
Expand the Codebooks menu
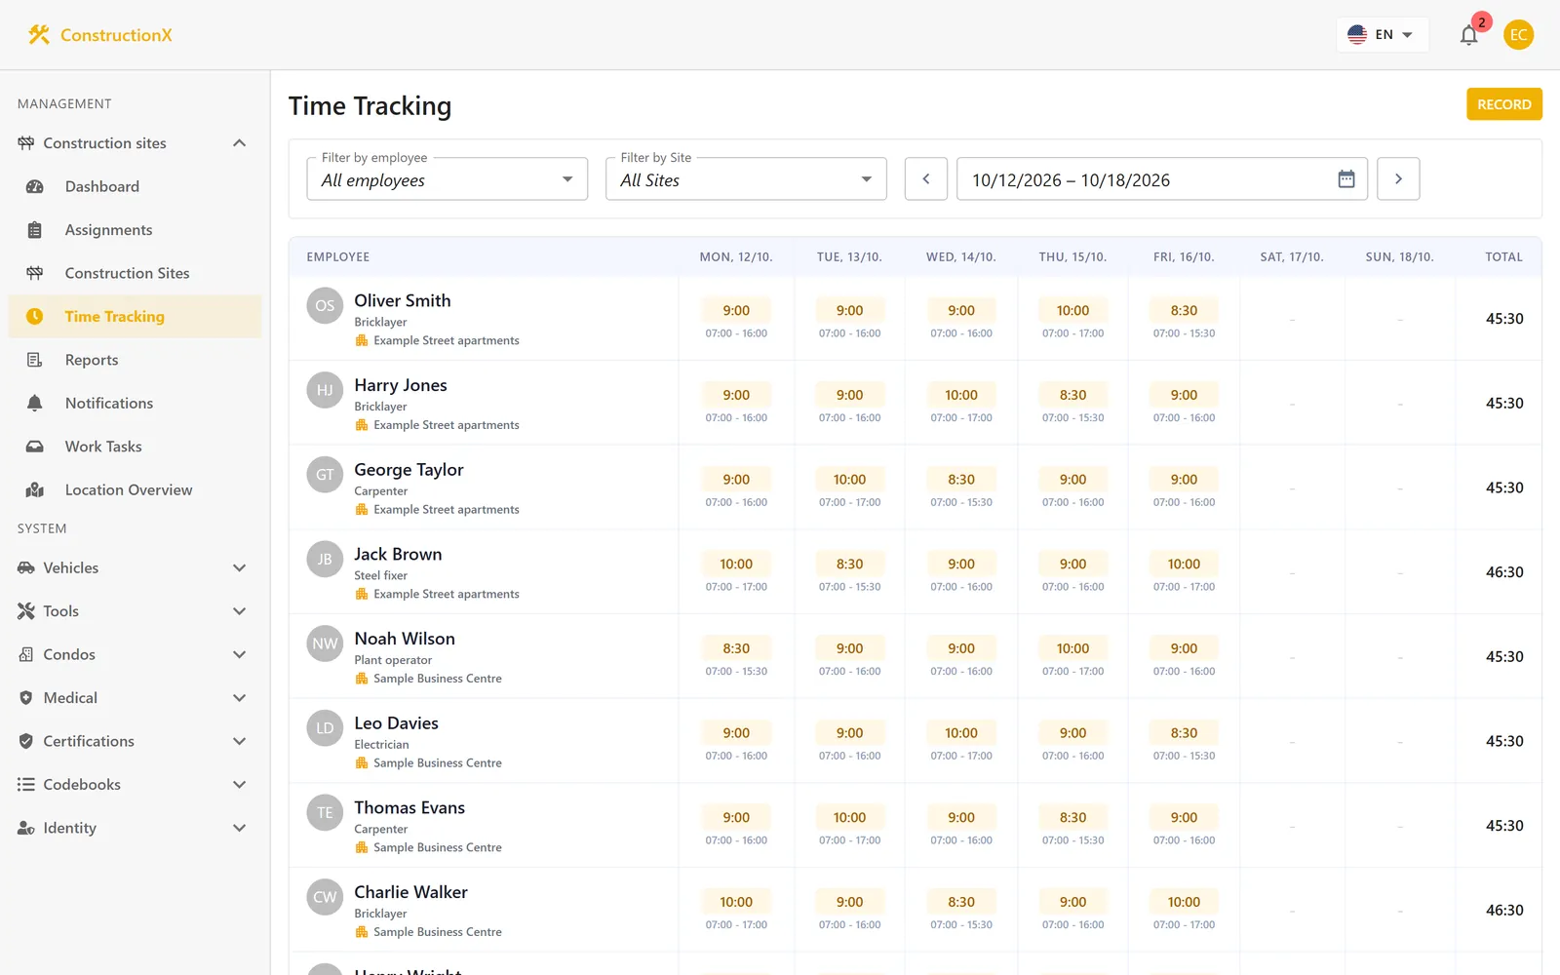click(135, 785)
